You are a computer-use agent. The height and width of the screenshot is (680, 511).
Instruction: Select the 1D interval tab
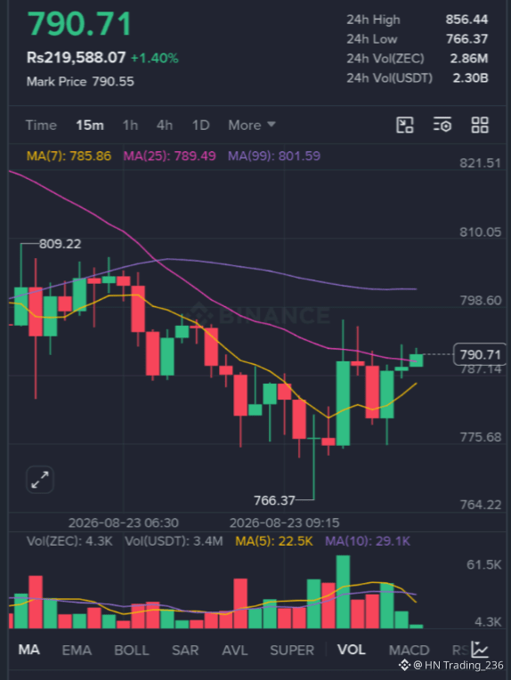[x=201, y=125]
